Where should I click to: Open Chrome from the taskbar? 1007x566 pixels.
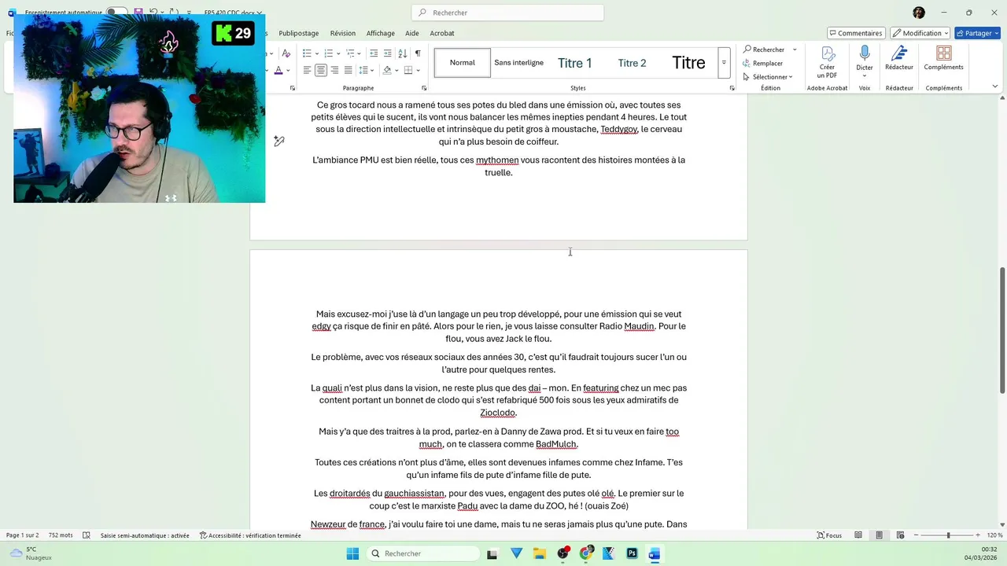[585, 553]
